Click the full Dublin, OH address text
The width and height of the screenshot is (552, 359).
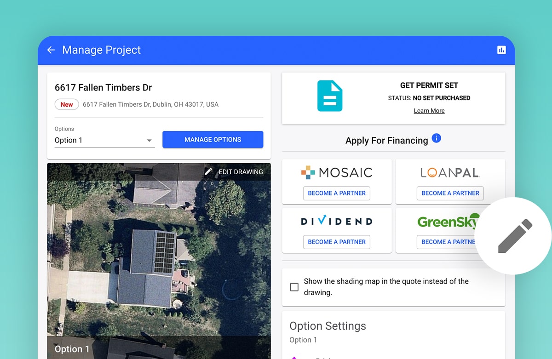pyautogui.click(x=150, y=105)
